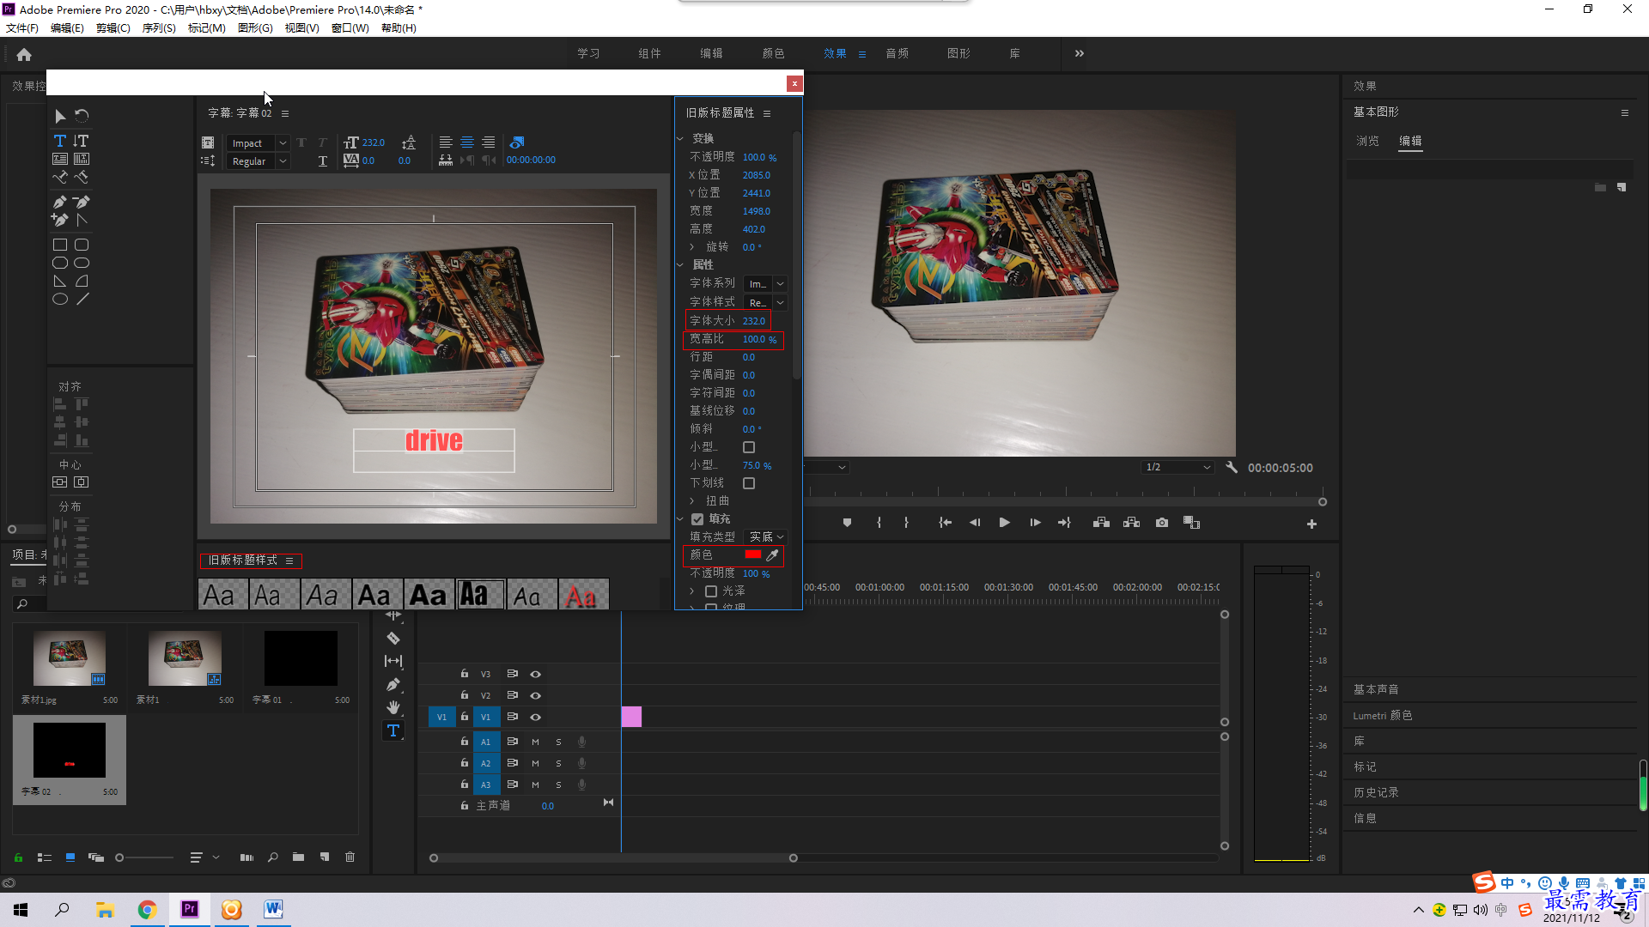
Task: Create a new bin in Project panel
Action: (298, 857)
